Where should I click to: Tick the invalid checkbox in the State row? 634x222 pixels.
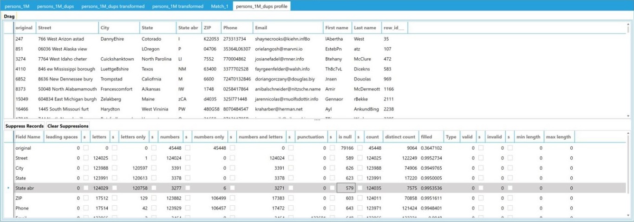point(510,179)
